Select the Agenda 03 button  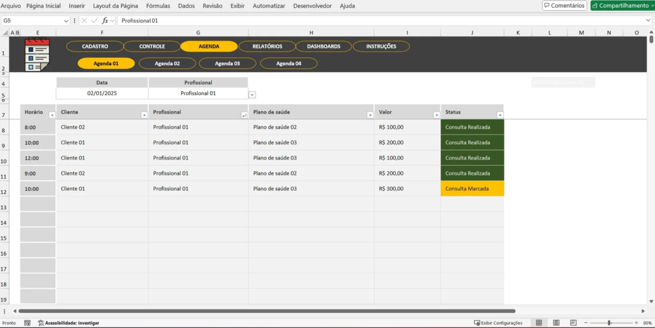[x=227, y=63]
